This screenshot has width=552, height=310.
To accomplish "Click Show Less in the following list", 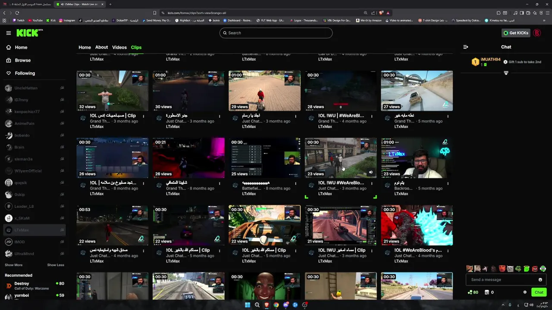I will 56,265.
